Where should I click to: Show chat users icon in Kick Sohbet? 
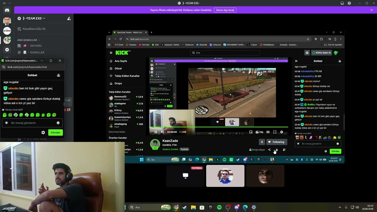click(340, 61)
